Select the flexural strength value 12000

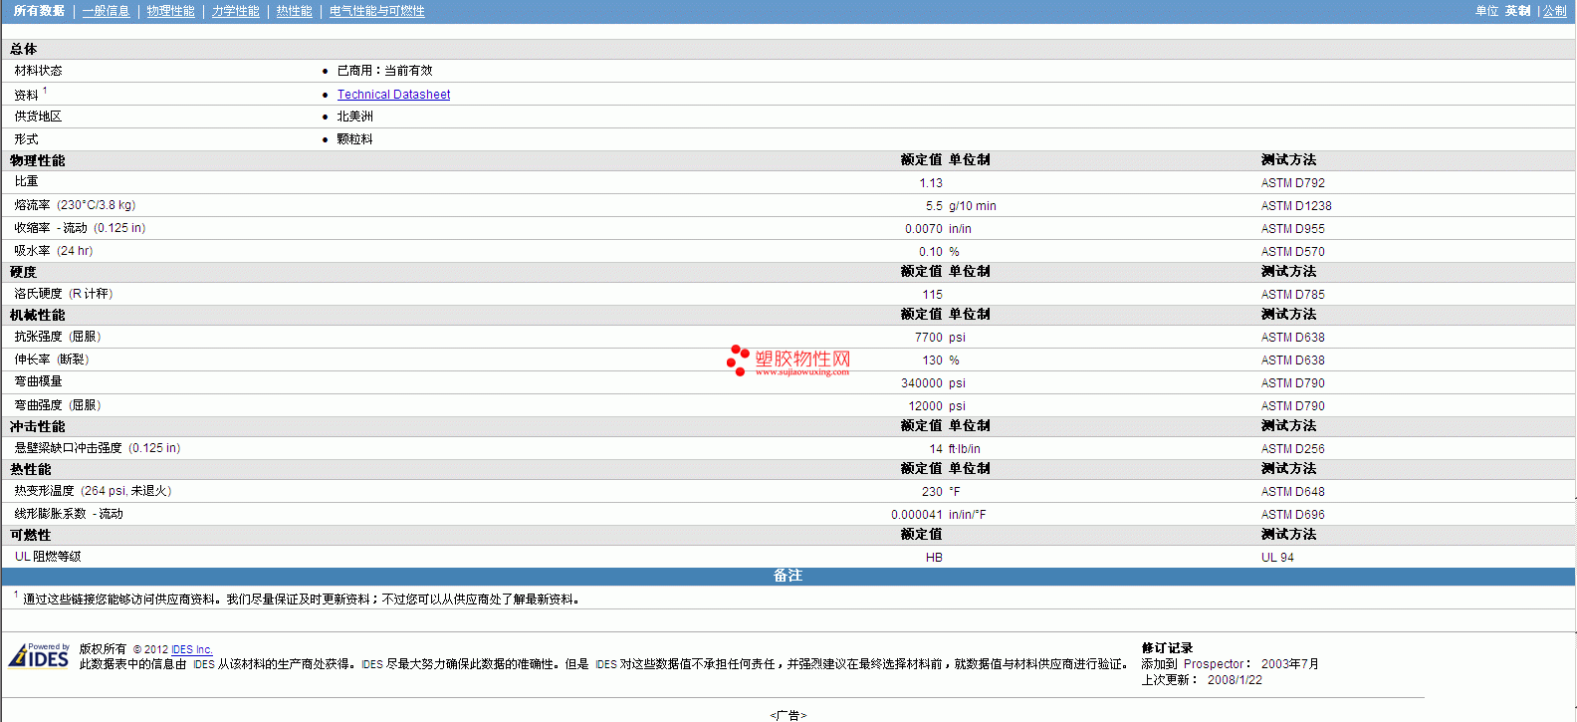[925, 406]
